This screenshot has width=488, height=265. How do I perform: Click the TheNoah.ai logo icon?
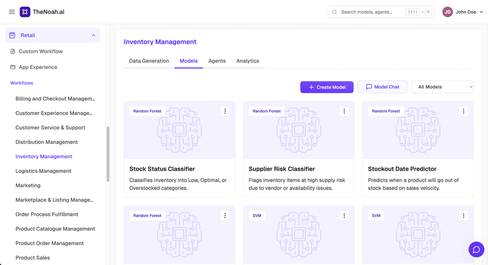[x=25, y=12]
